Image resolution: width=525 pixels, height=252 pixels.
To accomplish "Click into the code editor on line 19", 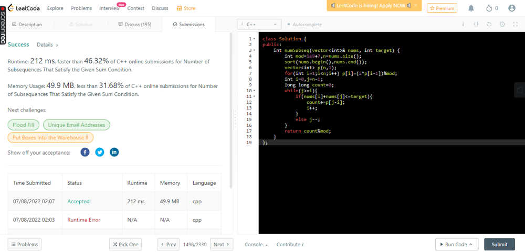I will click(392, 143).
